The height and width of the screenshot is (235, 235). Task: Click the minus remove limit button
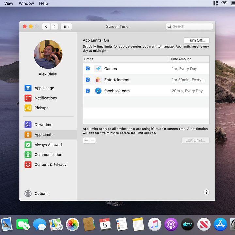pyautogui.click(x=93, y=140)
